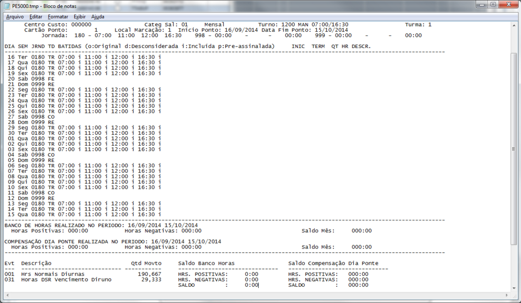Viewport: 521px width, 303px height.
Task: Click 'COMPENSAÇÃO DIA PONTE REALIZADA NO PERIODO' line
Action: (113, 241)
